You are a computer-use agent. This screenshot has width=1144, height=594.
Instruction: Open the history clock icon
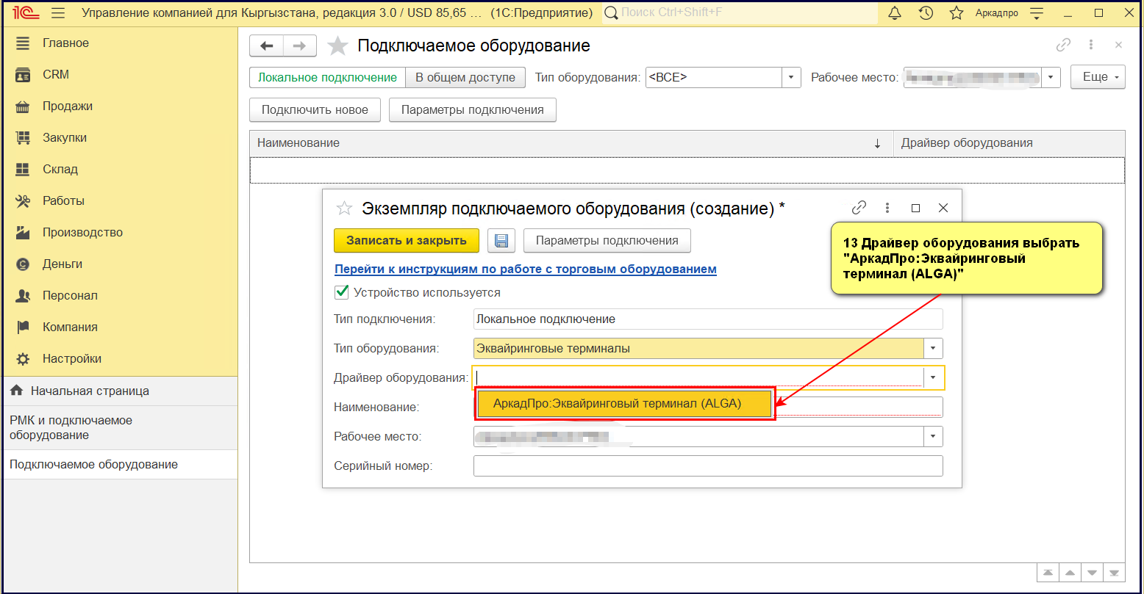(926, 13)
